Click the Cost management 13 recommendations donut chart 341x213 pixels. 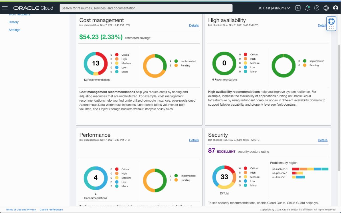96,63
